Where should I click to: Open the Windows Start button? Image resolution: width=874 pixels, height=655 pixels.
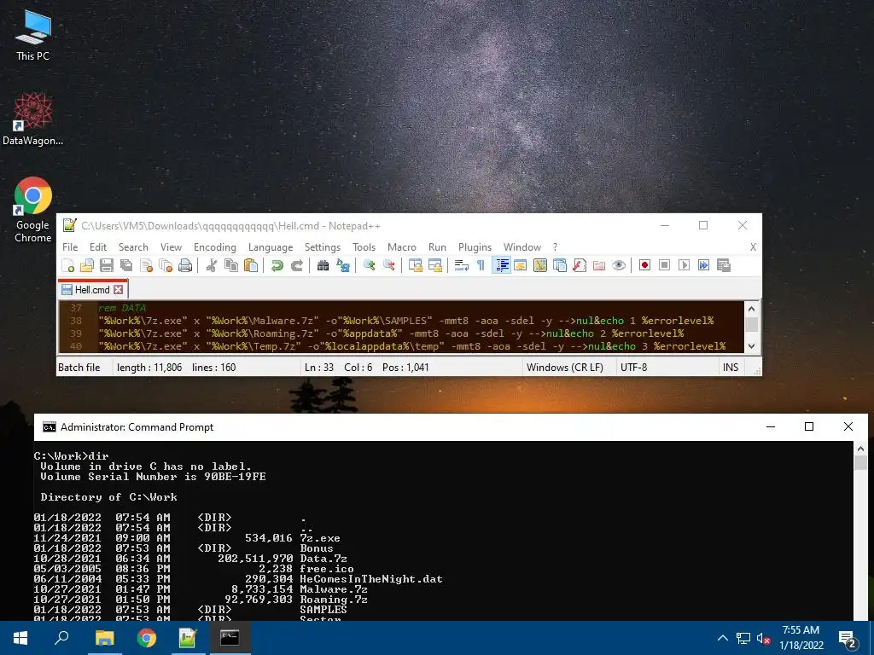(x=20, y=638)
